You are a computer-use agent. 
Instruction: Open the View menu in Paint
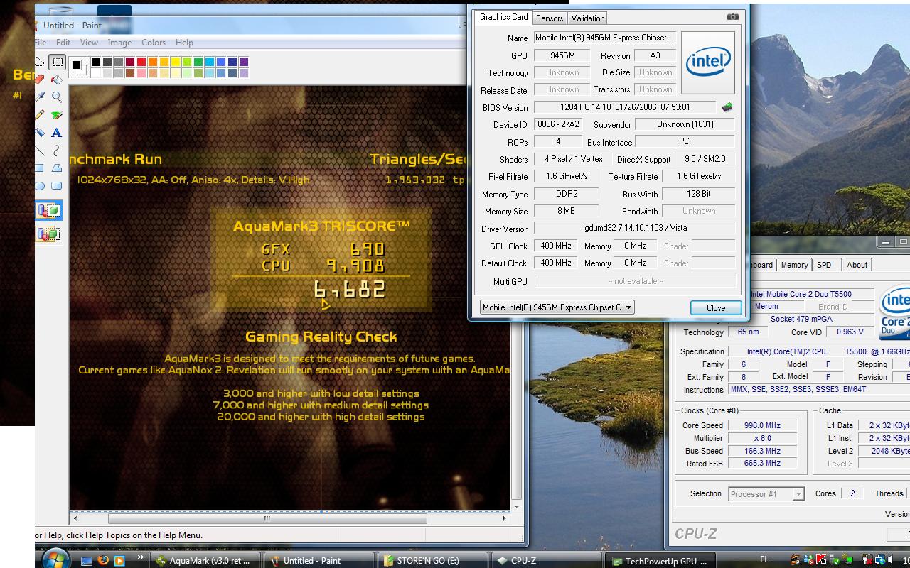88,43
